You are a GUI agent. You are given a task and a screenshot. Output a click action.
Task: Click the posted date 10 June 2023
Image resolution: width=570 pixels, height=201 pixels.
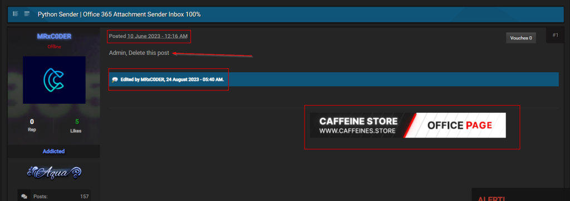pyautogui.click(x=157, y=36)
